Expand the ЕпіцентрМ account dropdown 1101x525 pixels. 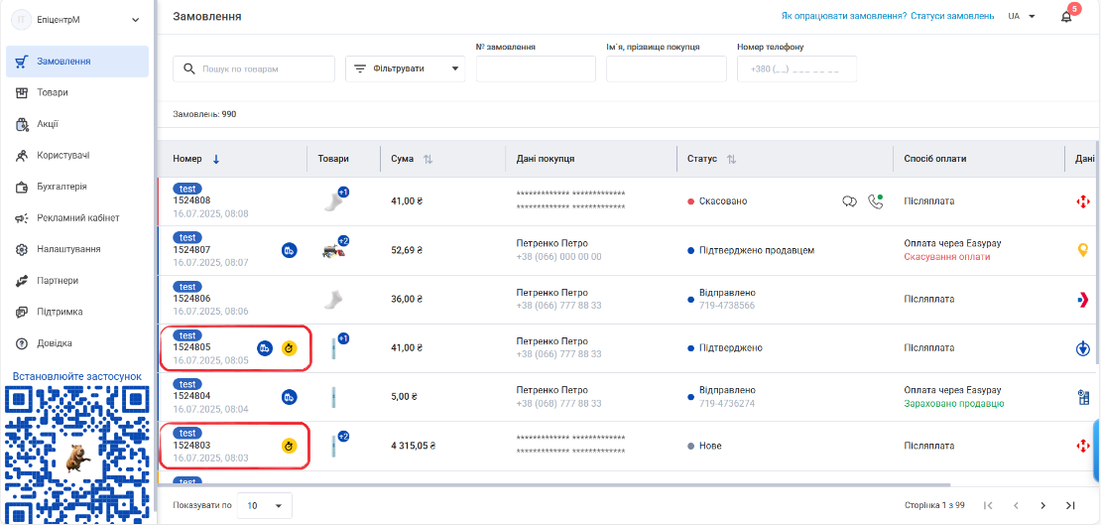[x=136, y=21]
